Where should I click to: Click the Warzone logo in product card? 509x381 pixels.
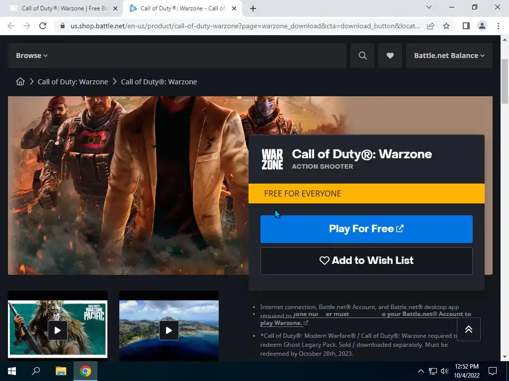click(x=272, y=159)
